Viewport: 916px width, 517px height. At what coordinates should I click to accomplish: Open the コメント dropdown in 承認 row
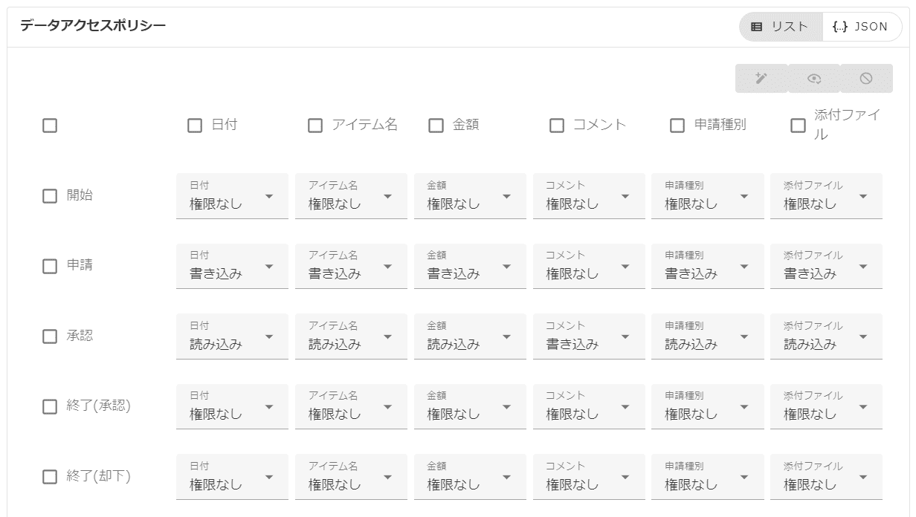tap(589, 336)
